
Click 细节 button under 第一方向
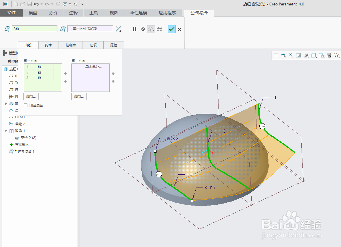[x=31, y=96]
